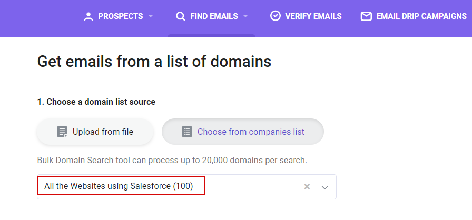Click the list icon beside Choose from companies list
The height and width of the screenshot is (220, 472).
point(187,132)
